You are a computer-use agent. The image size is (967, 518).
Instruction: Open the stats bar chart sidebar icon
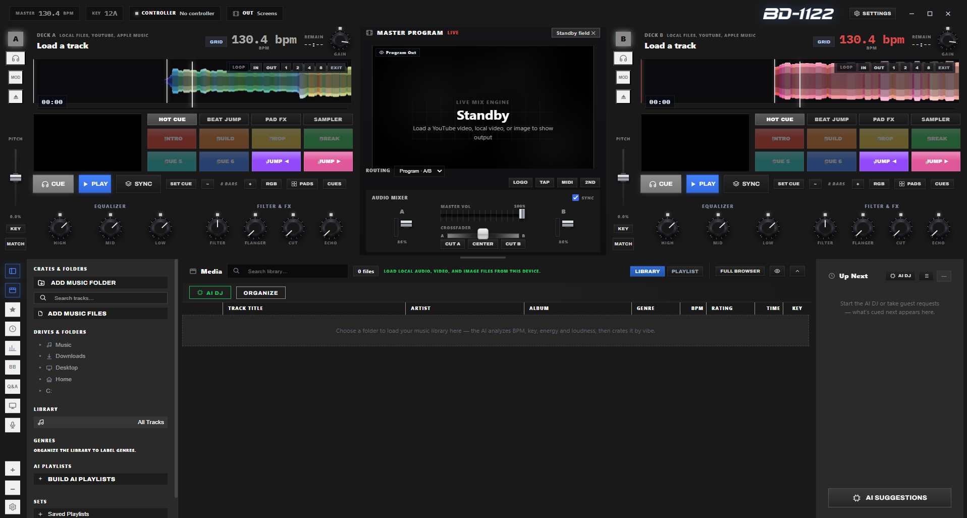click(13, 348)
